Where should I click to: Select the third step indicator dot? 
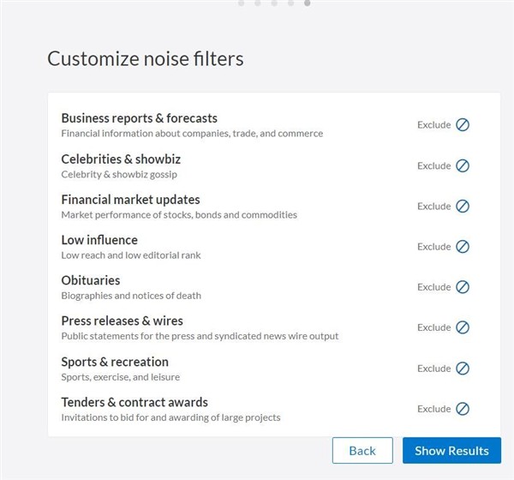pyautogui.click(x=274, y=3)
